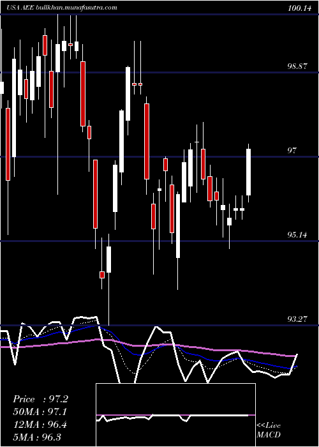Click the 50MA : 97.1 readout
Screen dimensions: 319x447
(x=40, y=412)
